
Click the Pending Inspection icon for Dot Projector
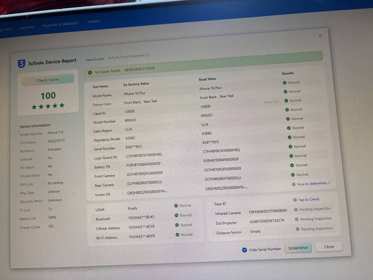297,219
